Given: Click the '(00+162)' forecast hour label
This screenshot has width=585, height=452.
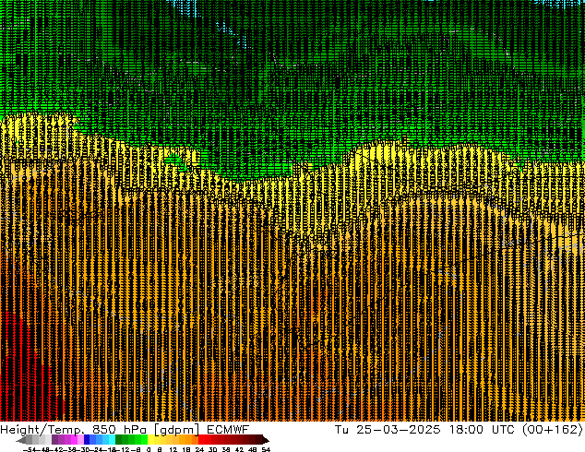Looking at the screenshot, I should coord(552,429).
